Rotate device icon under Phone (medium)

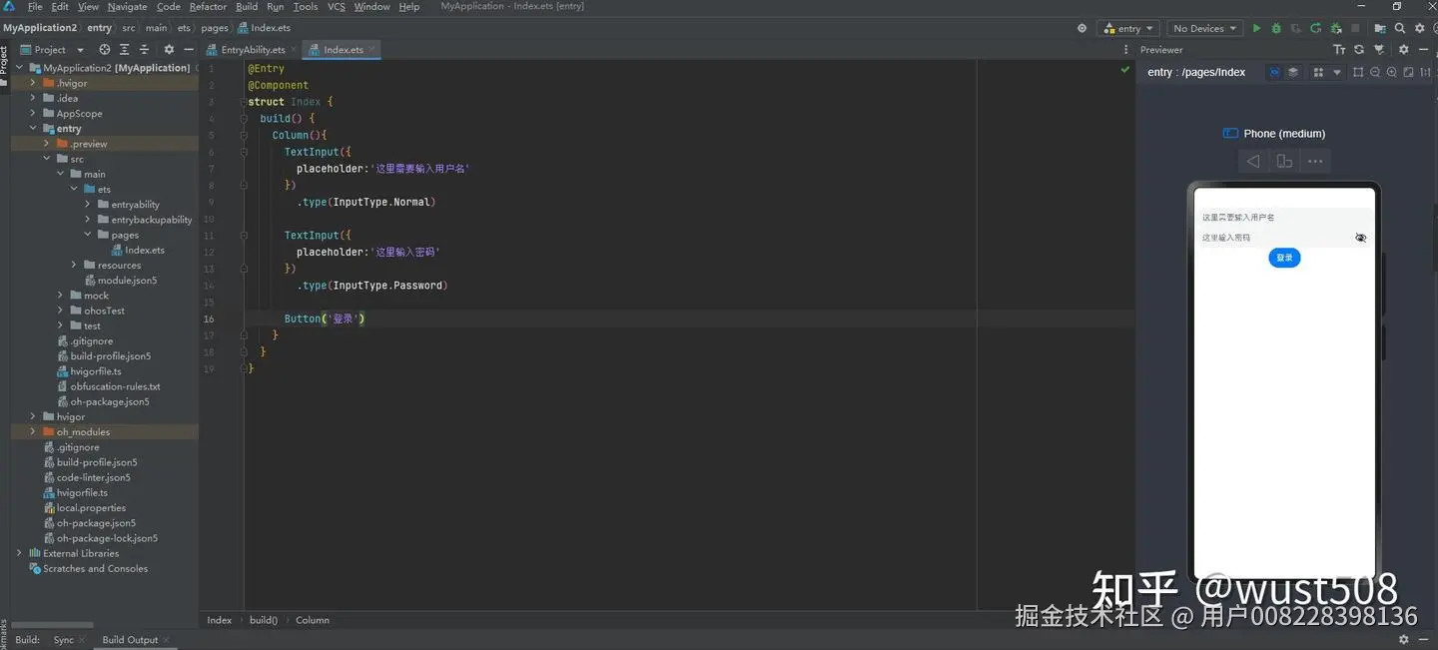click(x=1284, y=161)
